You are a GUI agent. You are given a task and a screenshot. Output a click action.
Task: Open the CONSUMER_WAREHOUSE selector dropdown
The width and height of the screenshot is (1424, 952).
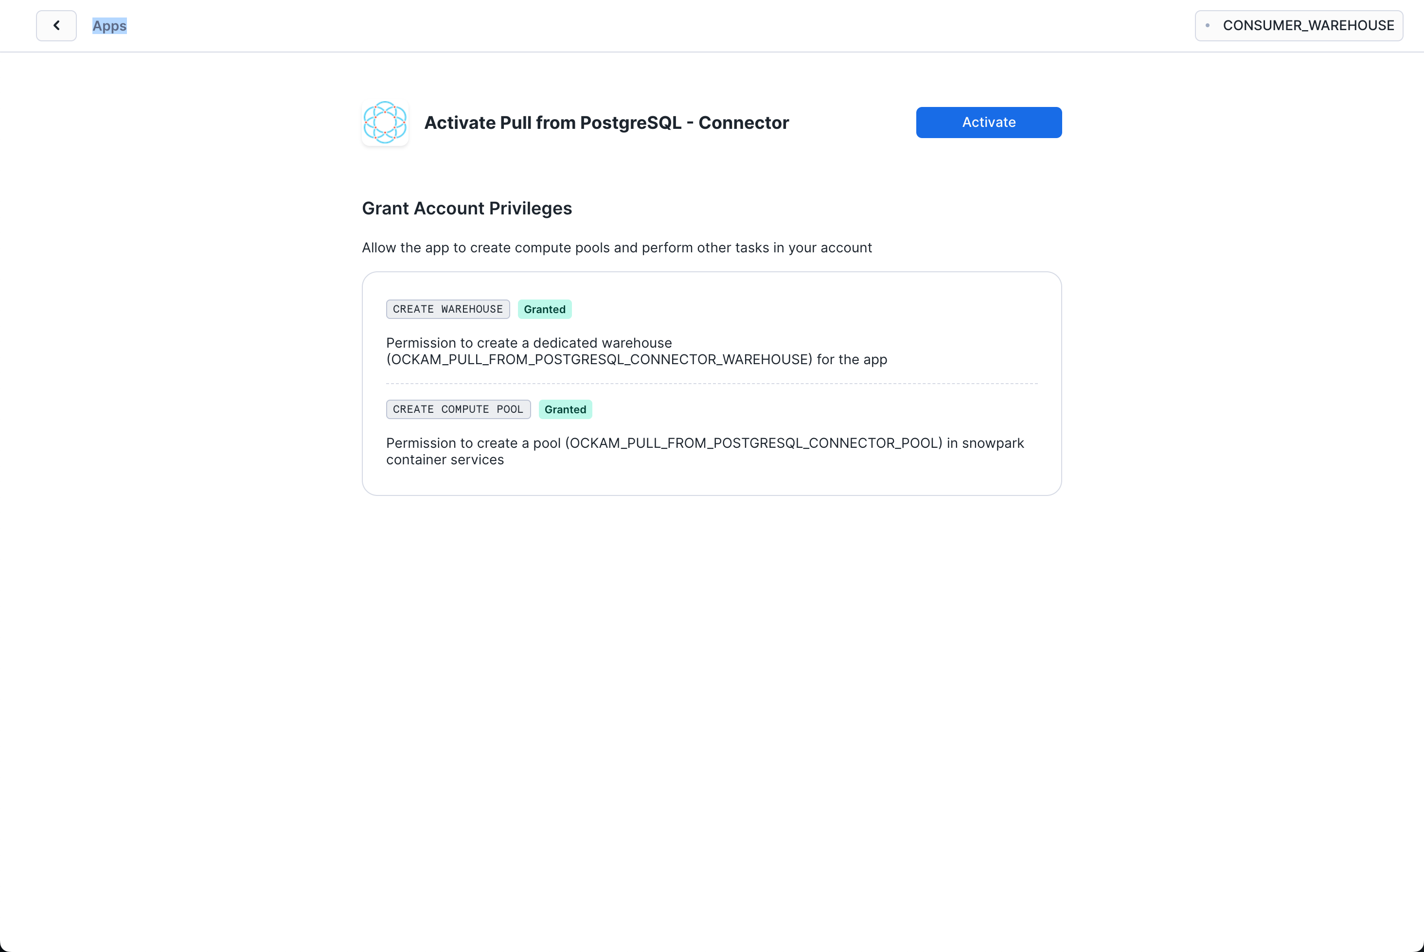click(x=1299, y=25)
